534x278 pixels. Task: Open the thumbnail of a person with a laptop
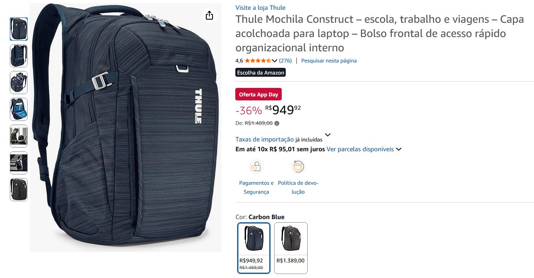19,136
